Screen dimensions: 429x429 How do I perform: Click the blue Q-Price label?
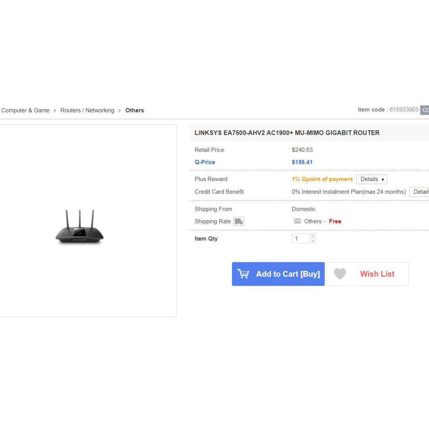point(205,162)
